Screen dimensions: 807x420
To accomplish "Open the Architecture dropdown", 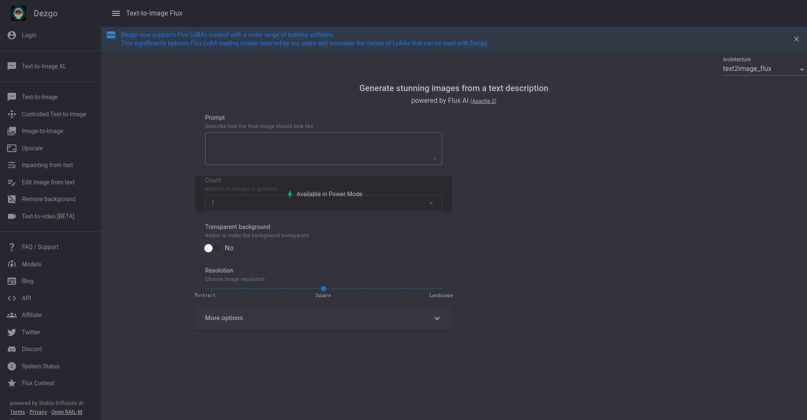I will [764, 69].
